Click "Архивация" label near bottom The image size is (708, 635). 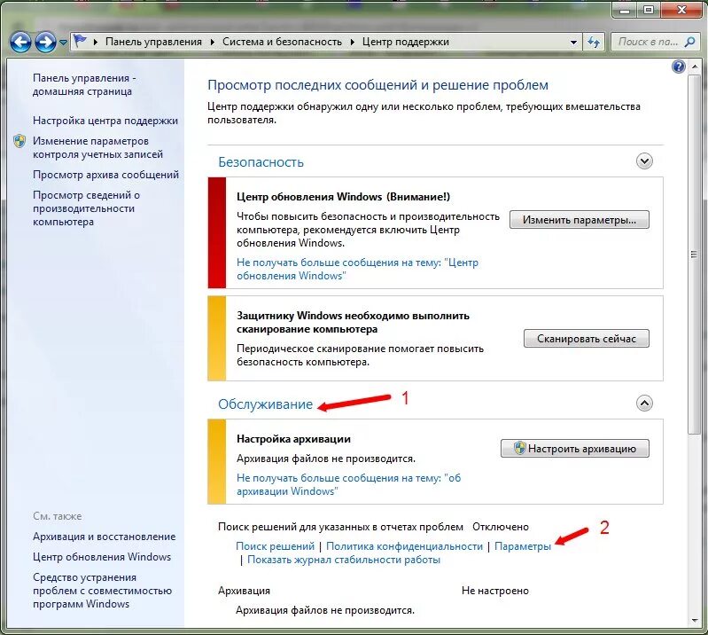[244, 591]
